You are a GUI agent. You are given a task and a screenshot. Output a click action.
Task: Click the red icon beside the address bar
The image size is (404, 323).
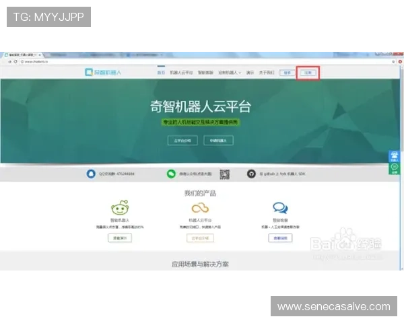click(400, 62)
